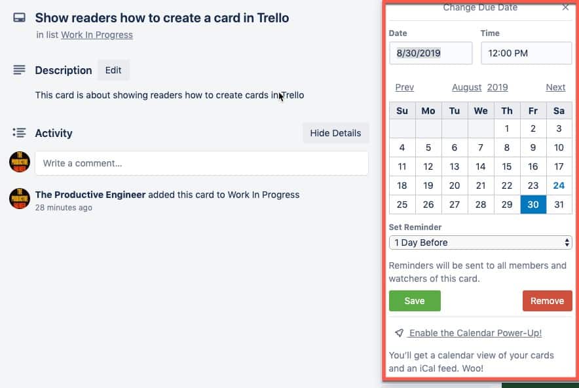The width and height of the screenshot is (579, 388).
Task: Open the Set Reminder dropdown
Action: point(480,242)
